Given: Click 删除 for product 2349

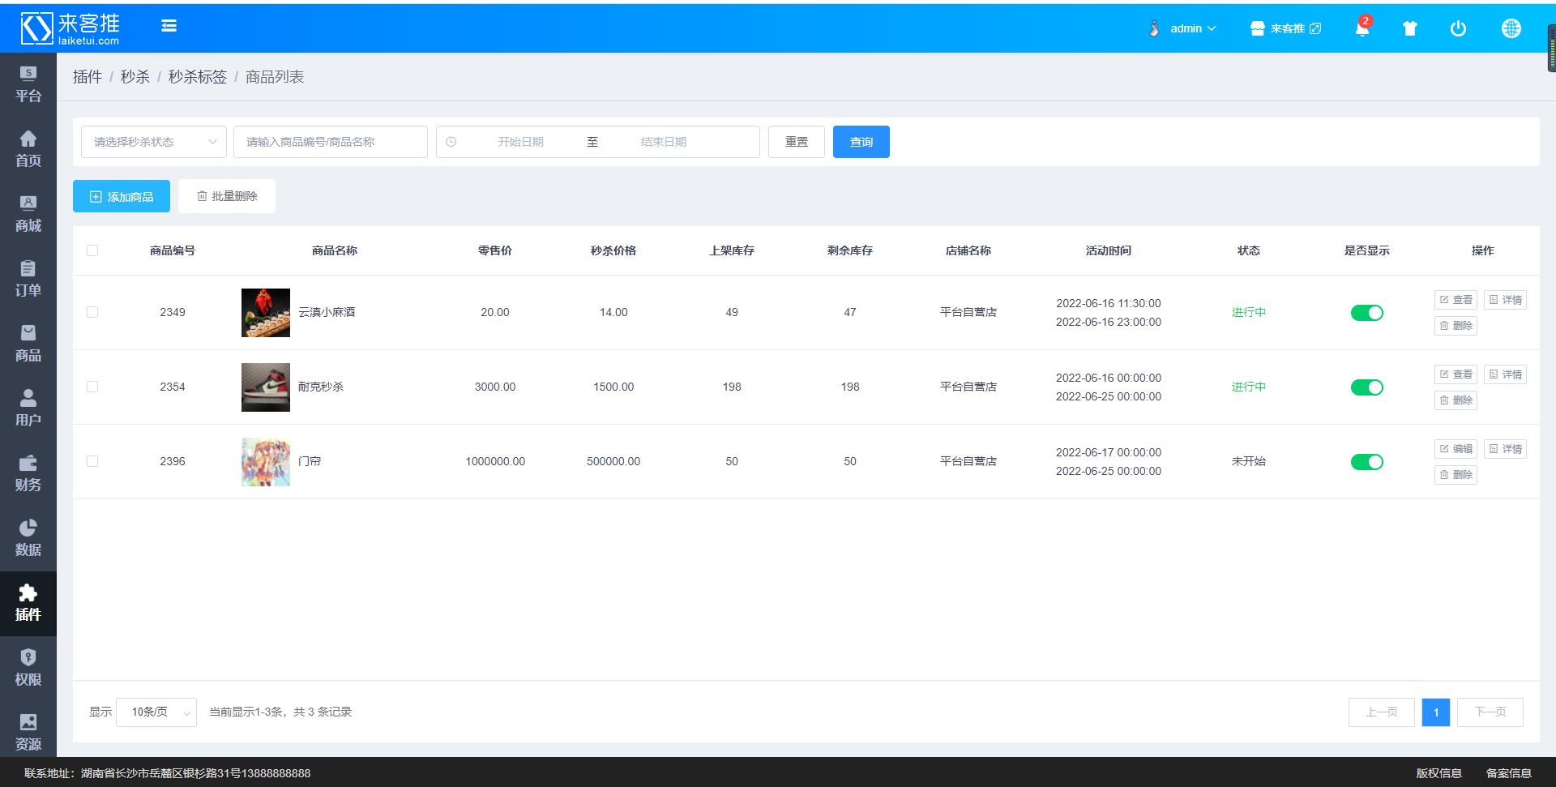Looking at the screenshot, I should click(1456, 326).
